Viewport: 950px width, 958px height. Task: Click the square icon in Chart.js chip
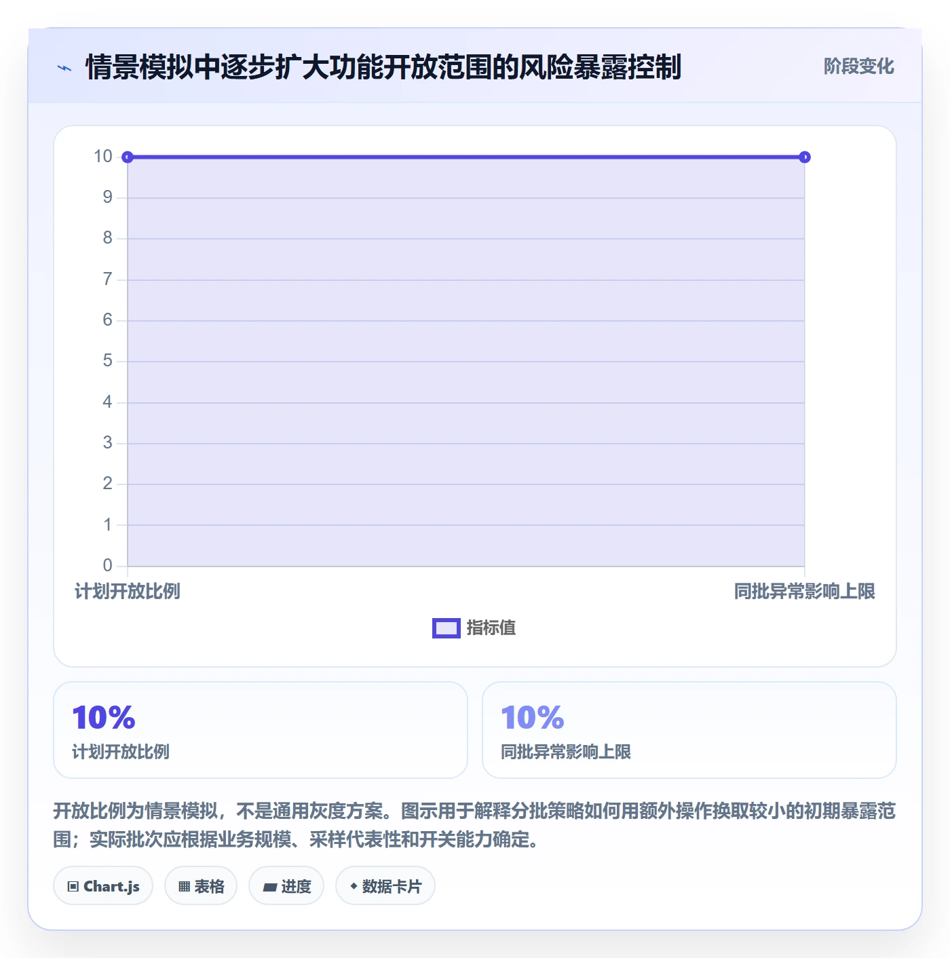coord(73,887)
